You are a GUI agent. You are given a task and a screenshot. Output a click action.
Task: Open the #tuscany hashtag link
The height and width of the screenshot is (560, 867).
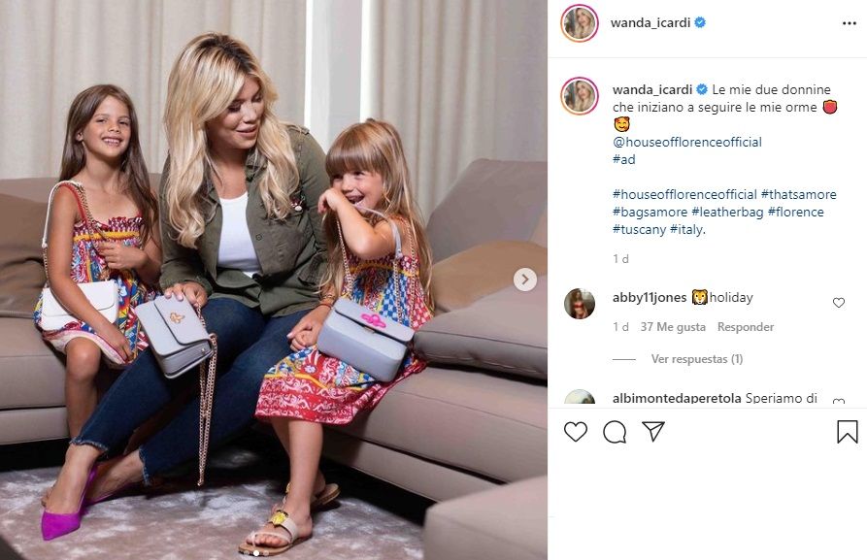[639, 229]
